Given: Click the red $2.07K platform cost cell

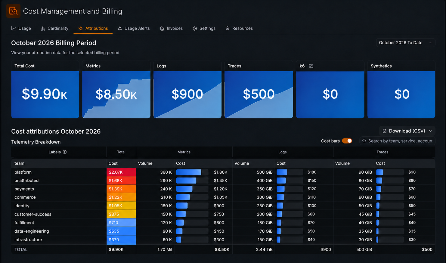Looking at the screenshot, I should pos(121,172).
